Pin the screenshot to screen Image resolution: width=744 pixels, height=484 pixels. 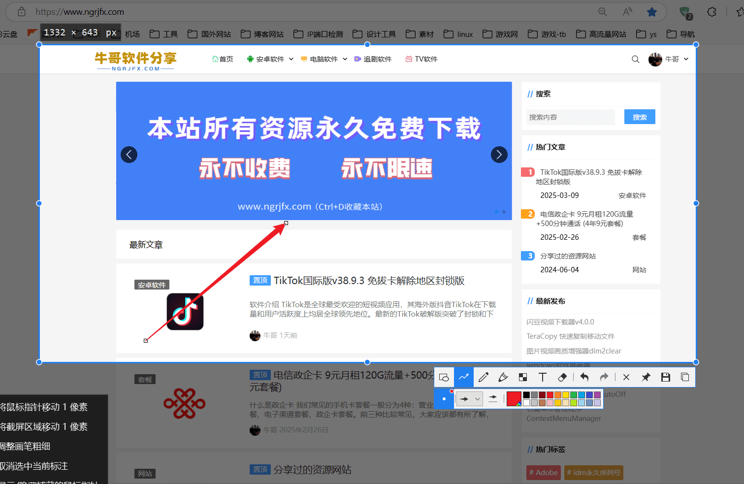[x=646, y=377]
